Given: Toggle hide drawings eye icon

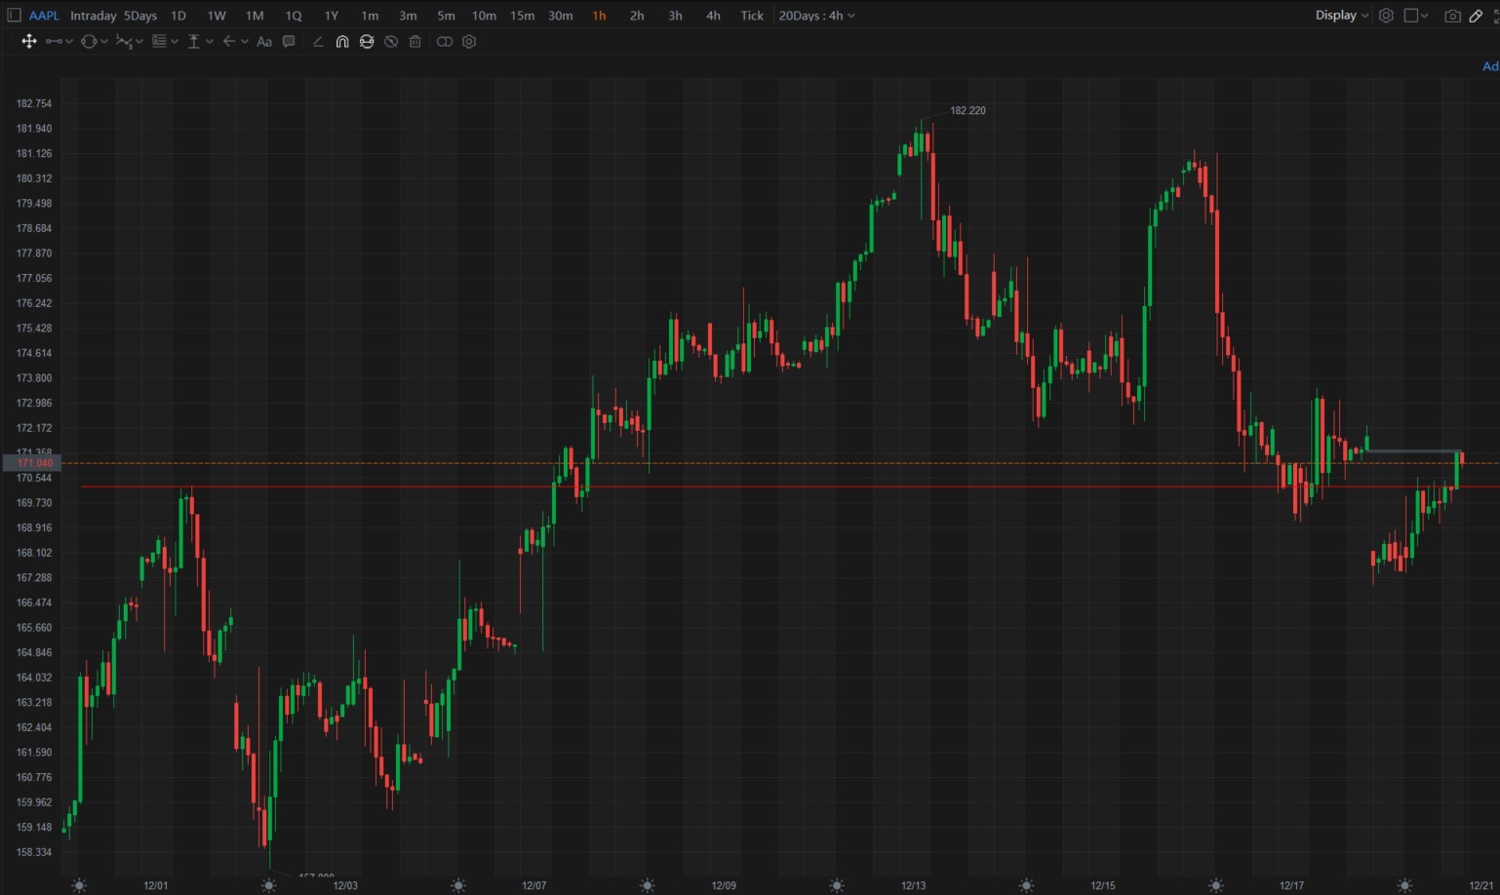Looking at the screenshot, I should pyautogui.click(x=391, y=41).
